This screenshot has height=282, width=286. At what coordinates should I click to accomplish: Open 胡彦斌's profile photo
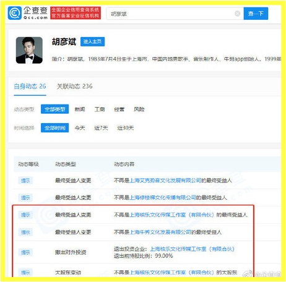click(29, 50)
